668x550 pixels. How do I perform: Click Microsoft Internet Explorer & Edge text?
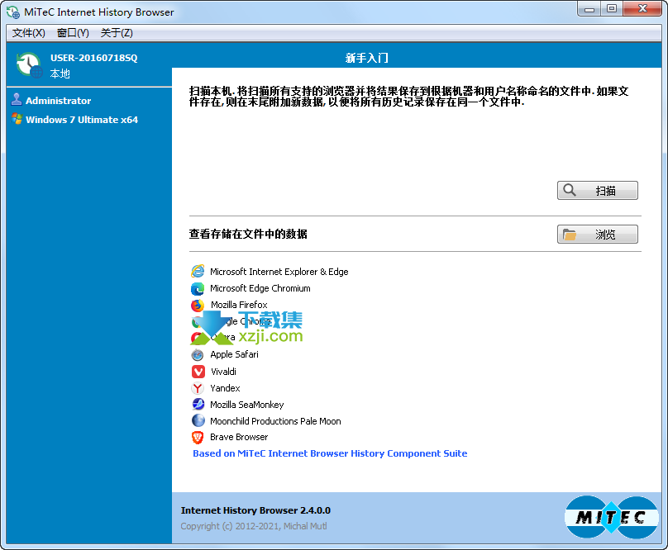279,272
